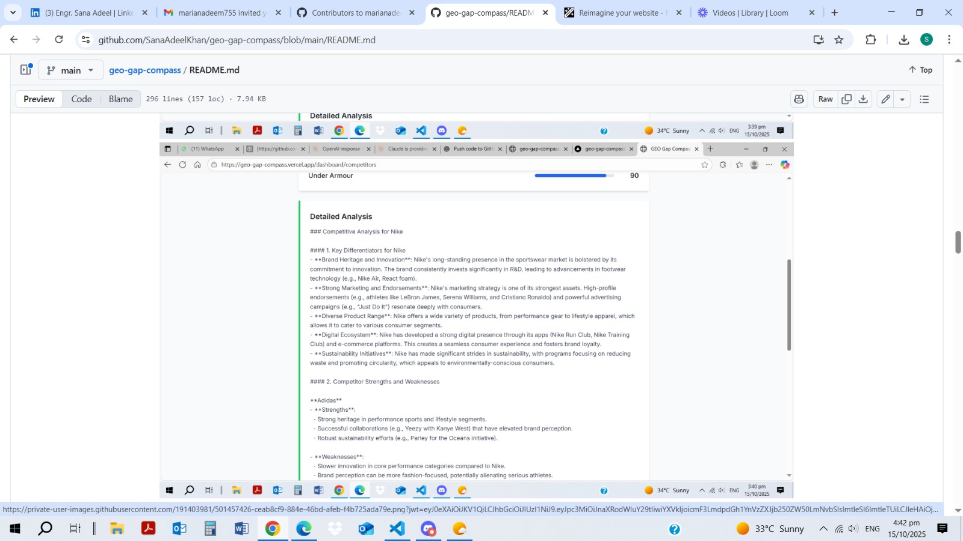The height and width of the screenshot is (541, 963).
Task: Open File Explorer from taskbar
Action: click(x=117, y=529)
